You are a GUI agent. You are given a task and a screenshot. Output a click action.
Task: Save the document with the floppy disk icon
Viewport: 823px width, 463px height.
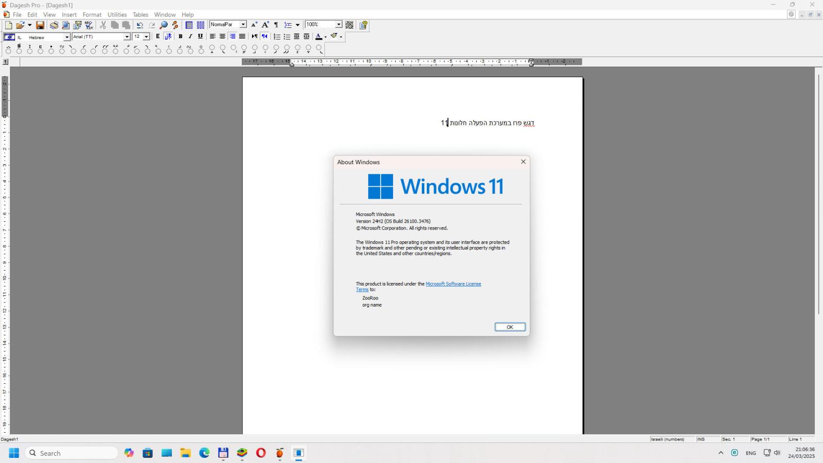point(40,25)
